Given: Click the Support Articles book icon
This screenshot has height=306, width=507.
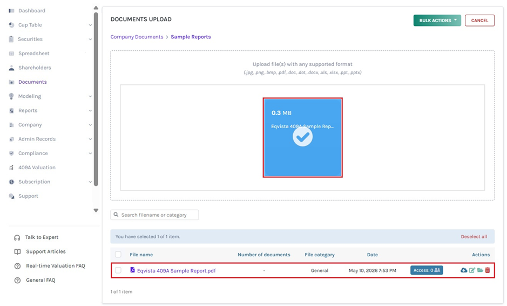Looking at the screenshot, I should pos(17,251).
